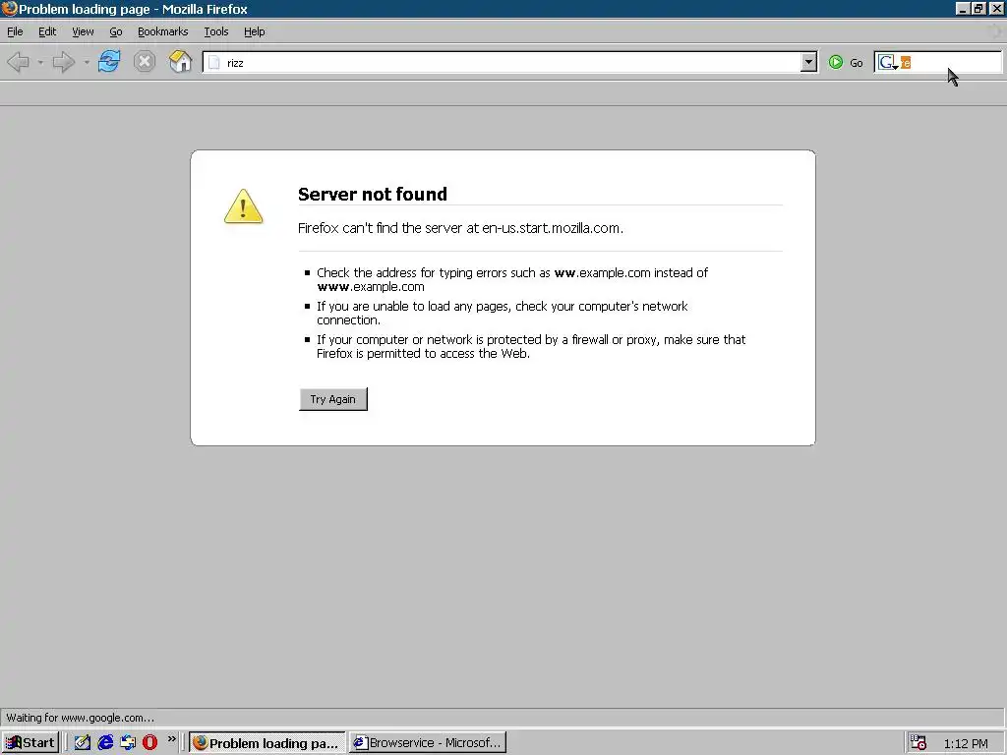This screenshot has height=755, width=1007.
Task: Close the Firefox window
Action: (997, 8)
